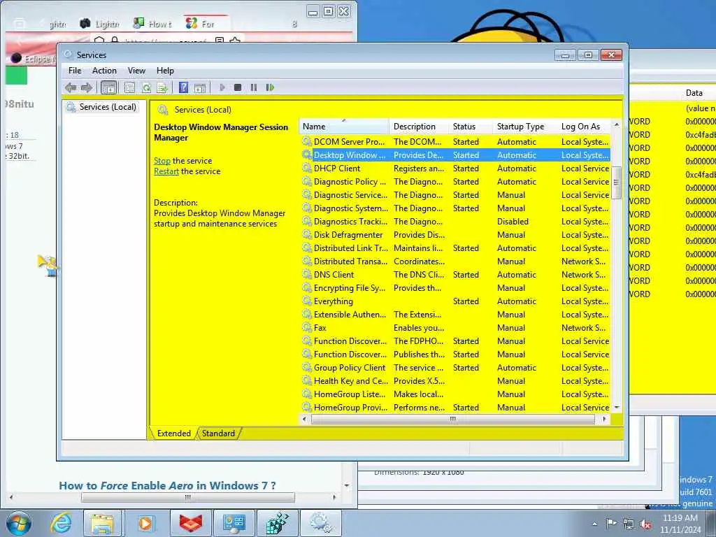Sort by the Status column header
The image size is (716, 537).
(471, 127)
